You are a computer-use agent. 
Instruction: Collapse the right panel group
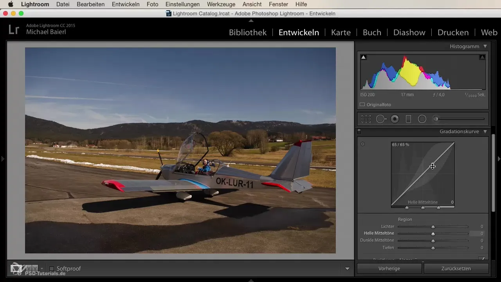[x=499, y=159]
